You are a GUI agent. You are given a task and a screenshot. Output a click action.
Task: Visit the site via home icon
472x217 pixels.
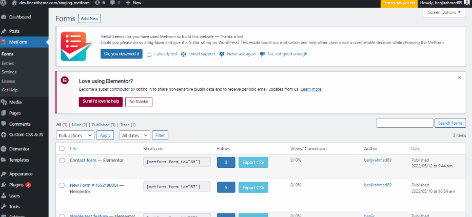(x=14, y=3)
